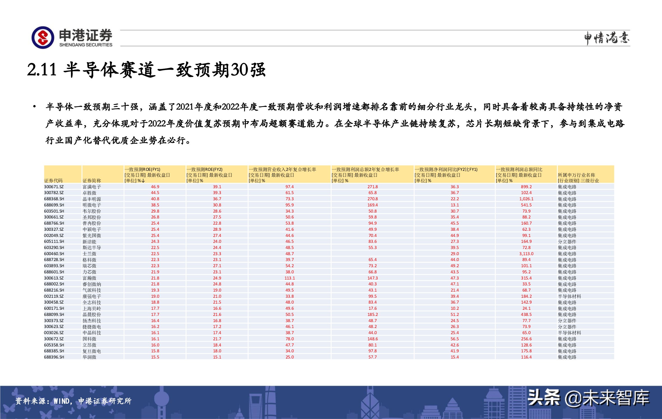Select the slide title 2.11 半导体赛道一致预期30强

146,70
